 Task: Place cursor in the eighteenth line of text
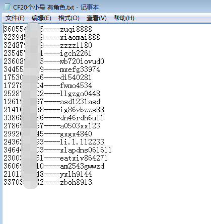tap(54, 166)
